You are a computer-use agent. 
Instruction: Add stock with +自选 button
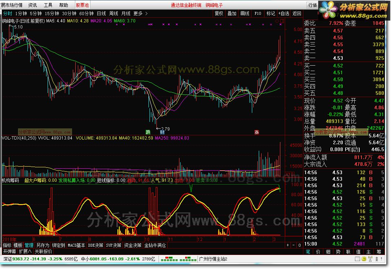point(284,13)
